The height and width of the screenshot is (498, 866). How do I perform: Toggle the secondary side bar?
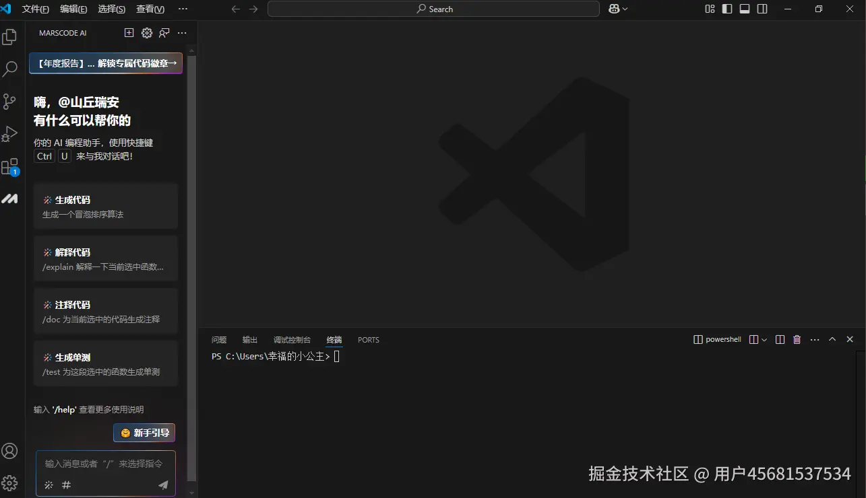(x=762, y=9)
